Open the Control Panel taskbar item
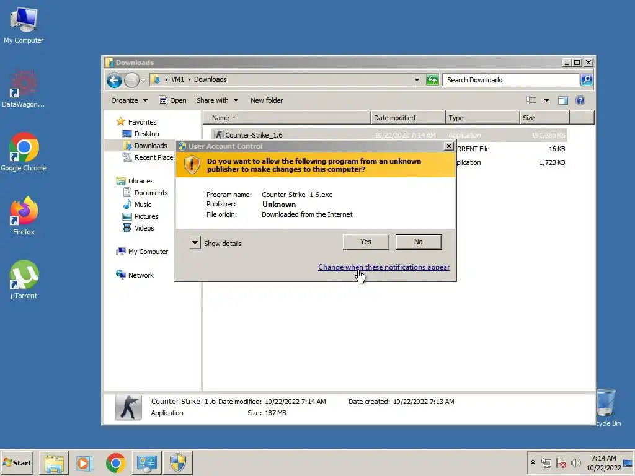635x476 pixels. coord(146,462)
